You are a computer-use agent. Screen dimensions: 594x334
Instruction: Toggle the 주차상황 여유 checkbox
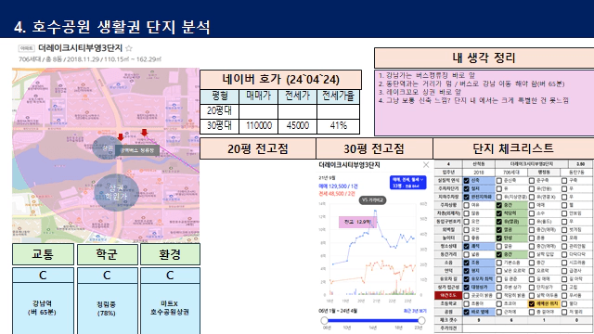(x=466, y=205)
